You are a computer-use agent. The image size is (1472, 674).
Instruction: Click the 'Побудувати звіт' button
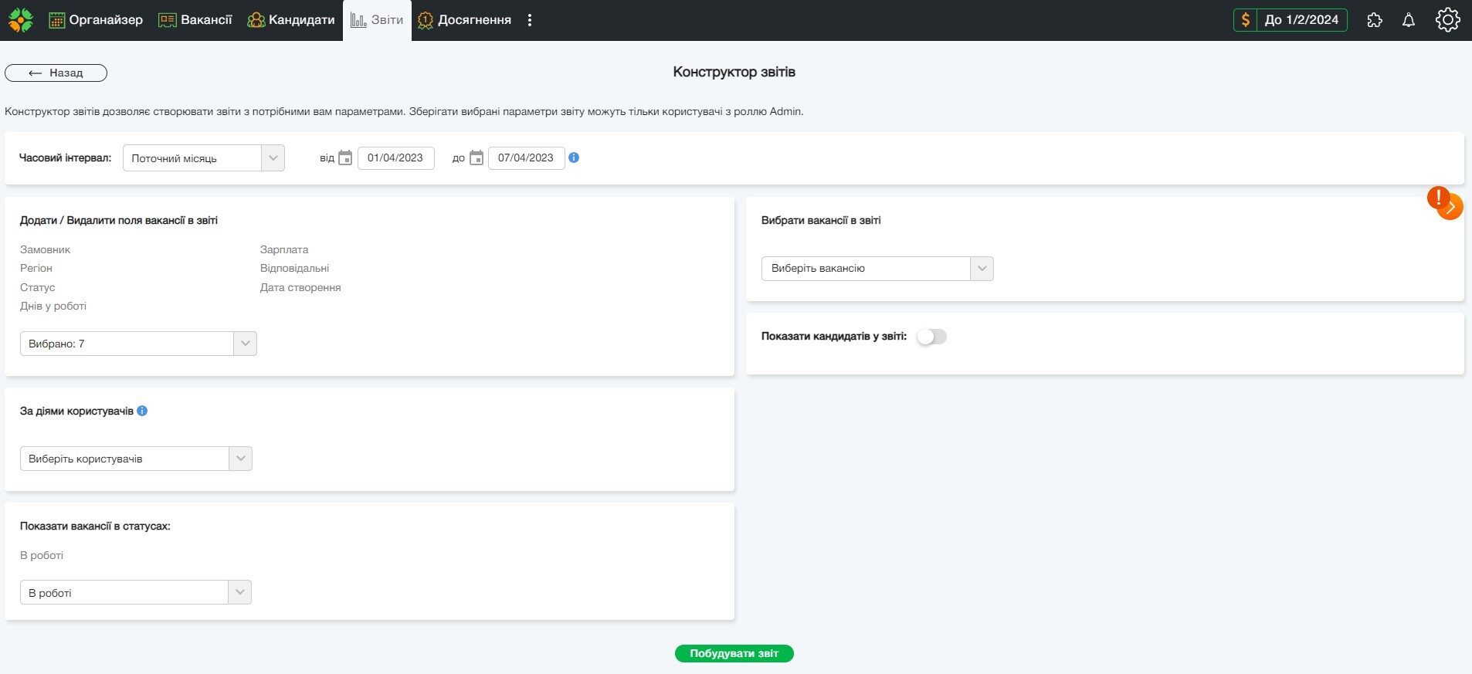(x=734, y=653)
